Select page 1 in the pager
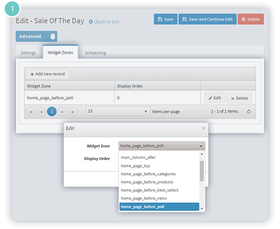The height and width of the screenshot is (229, 280). pos(52,112)
